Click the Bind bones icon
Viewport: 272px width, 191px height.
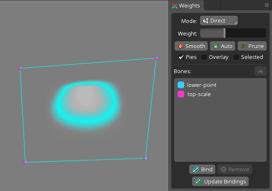pos(195,169)
